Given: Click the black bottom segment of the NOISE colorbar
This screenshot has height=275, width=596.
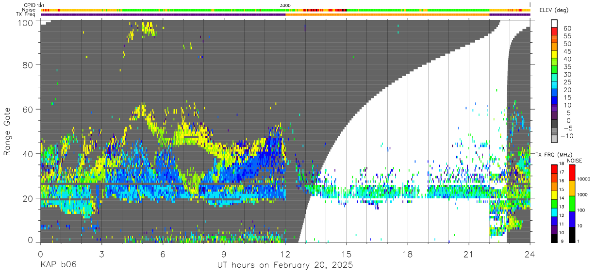Looking at the screenshot, I should pyautogui.click(x=571, y=235).
